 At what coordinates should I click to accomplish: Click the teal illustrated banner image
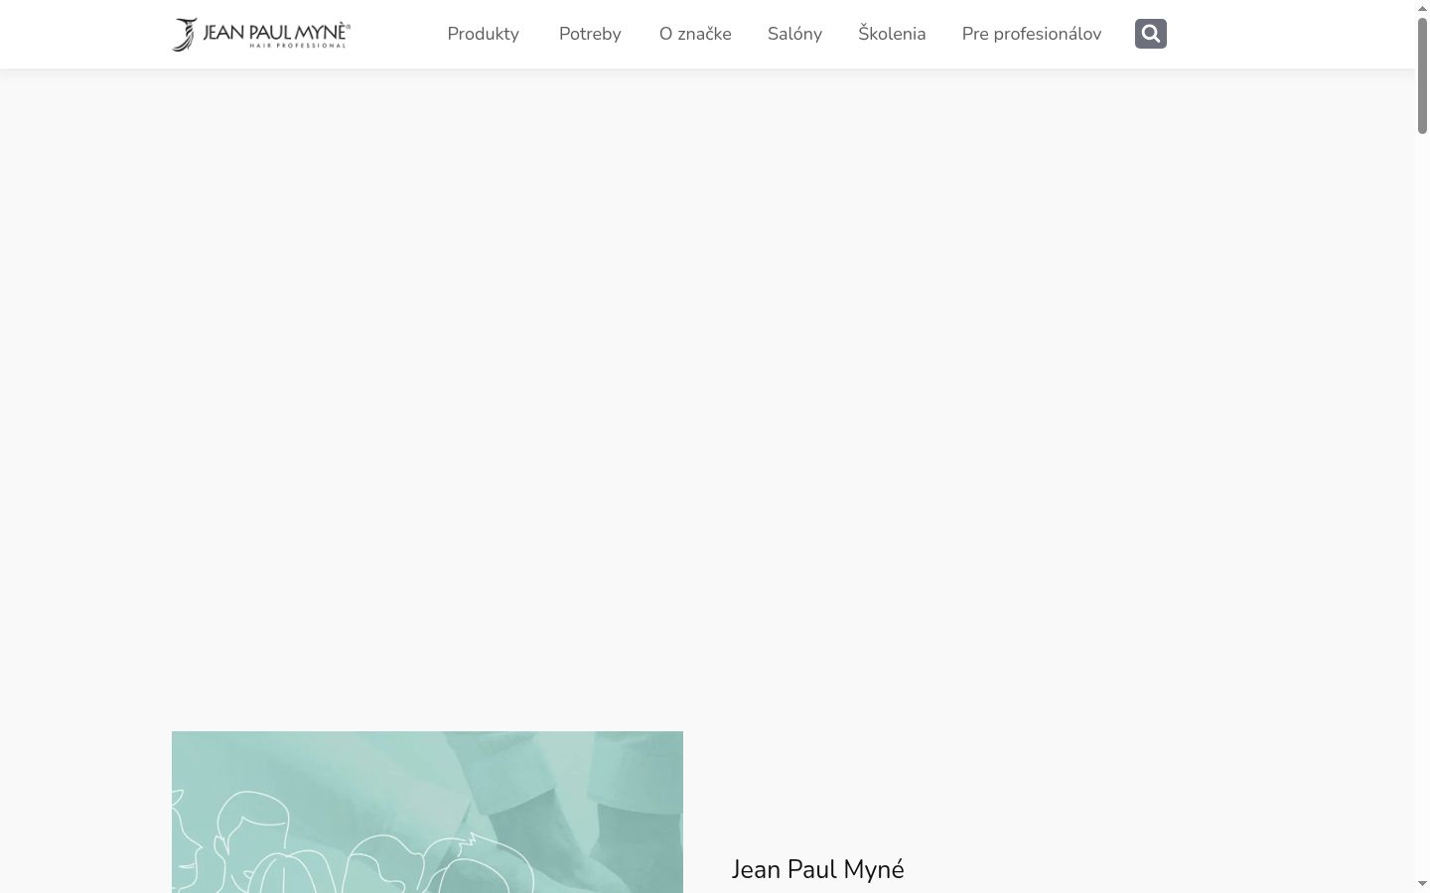tap(427, 812)
